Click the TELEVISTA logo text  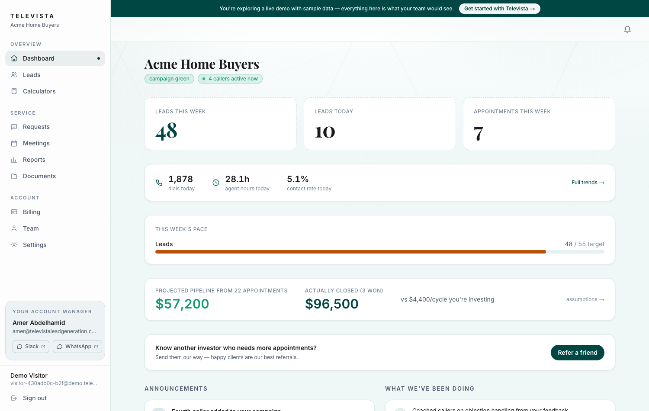pos(32,16)
